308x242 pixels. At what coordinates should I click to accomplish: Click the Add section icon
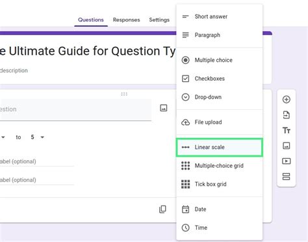287,176
